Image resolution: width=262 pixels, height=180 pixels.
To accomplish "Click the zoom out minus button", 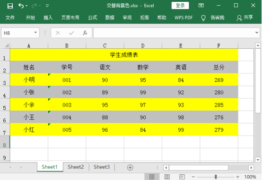I will [x=193, y=177].
